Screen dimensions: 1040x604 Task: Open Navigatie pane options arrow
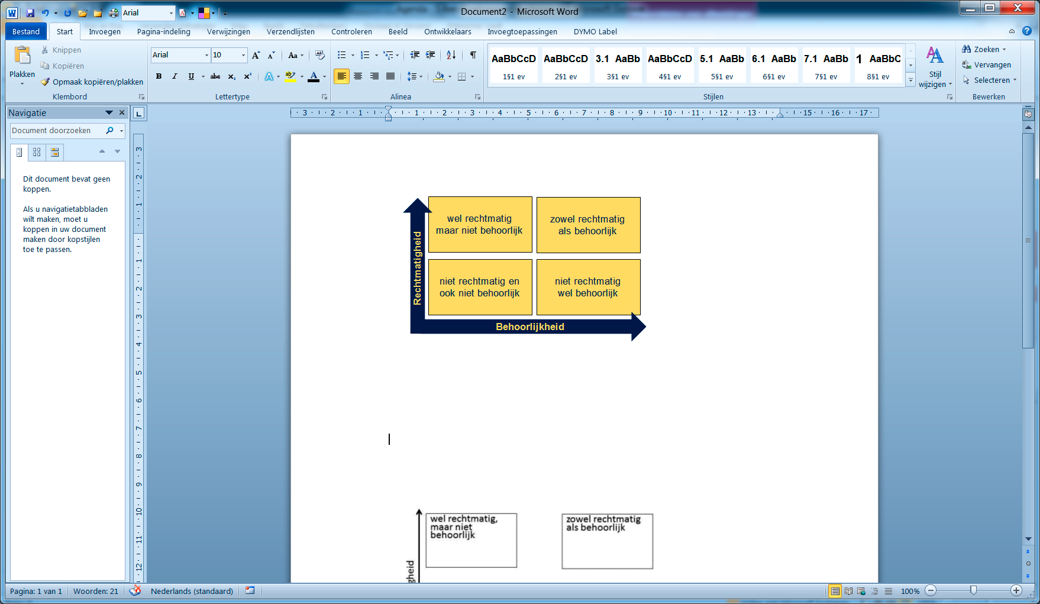[109, 112]
